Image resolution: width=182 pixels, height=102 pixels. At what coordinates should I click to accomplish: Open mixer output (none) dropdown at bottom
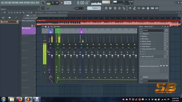click(x=155, y=81)
